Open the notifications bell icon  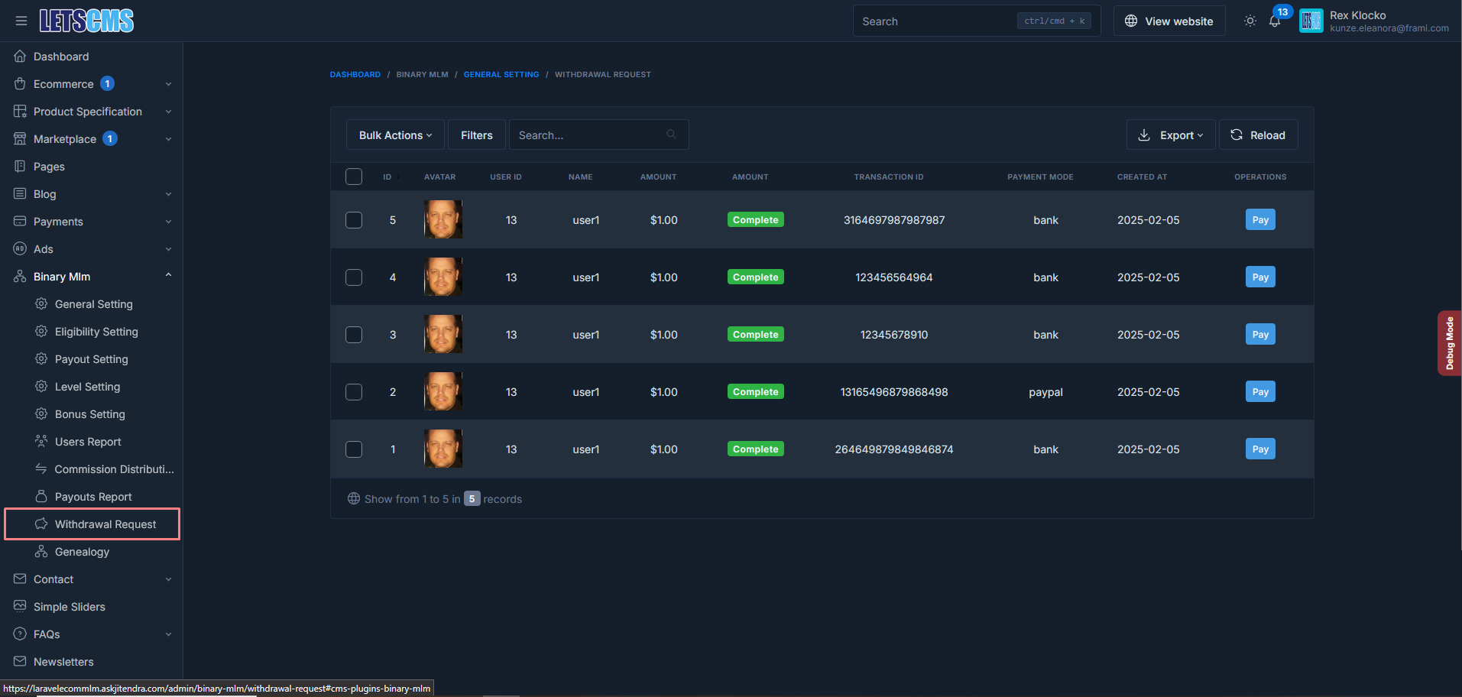1274,21
